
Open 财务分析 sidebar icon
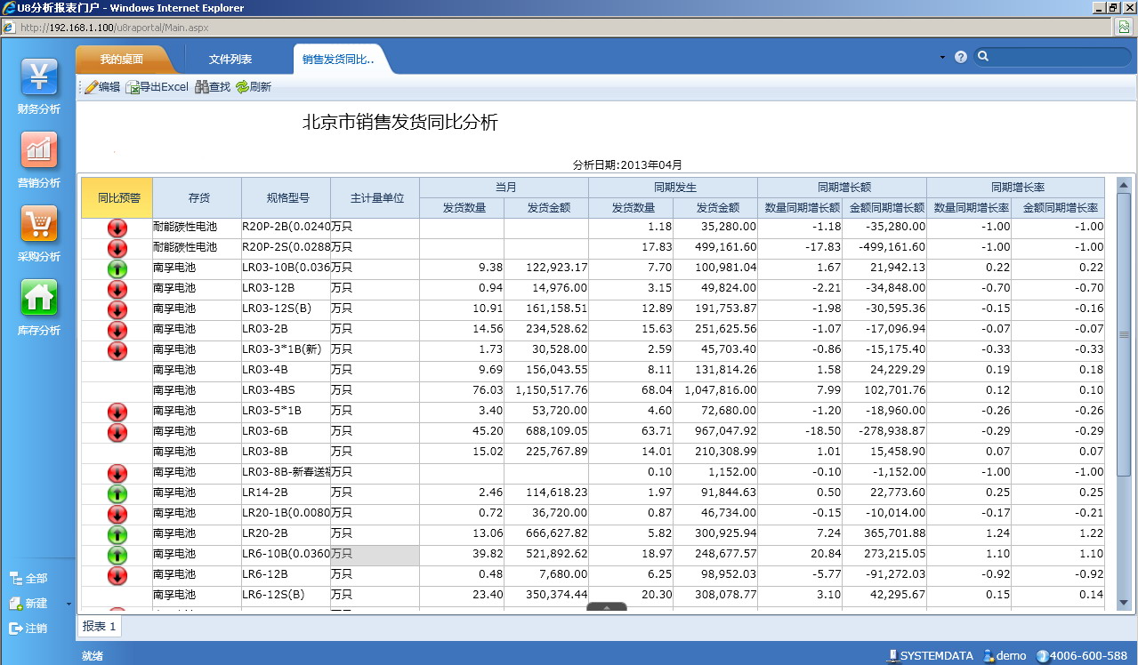pyautogui.click(x=39, y=77)
